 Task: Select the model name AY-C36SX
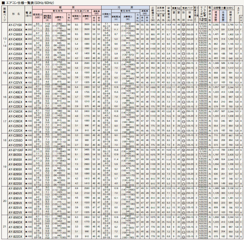point(15,44)
